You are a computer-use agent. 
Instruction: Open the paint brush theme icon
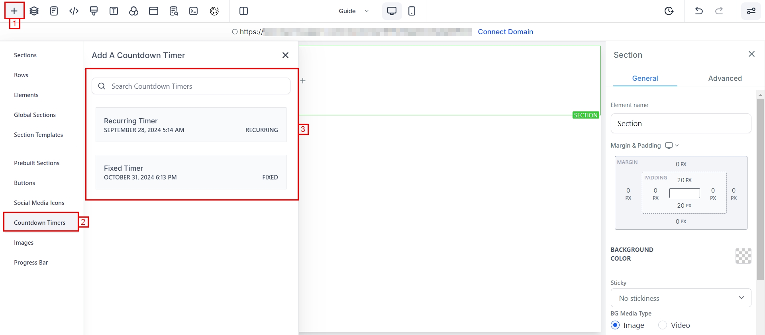click(94, 11)
